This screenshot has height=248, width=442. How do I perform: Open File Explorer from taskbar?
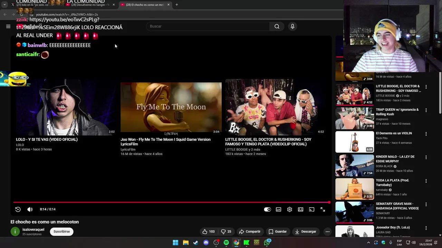tap(185, 242)
